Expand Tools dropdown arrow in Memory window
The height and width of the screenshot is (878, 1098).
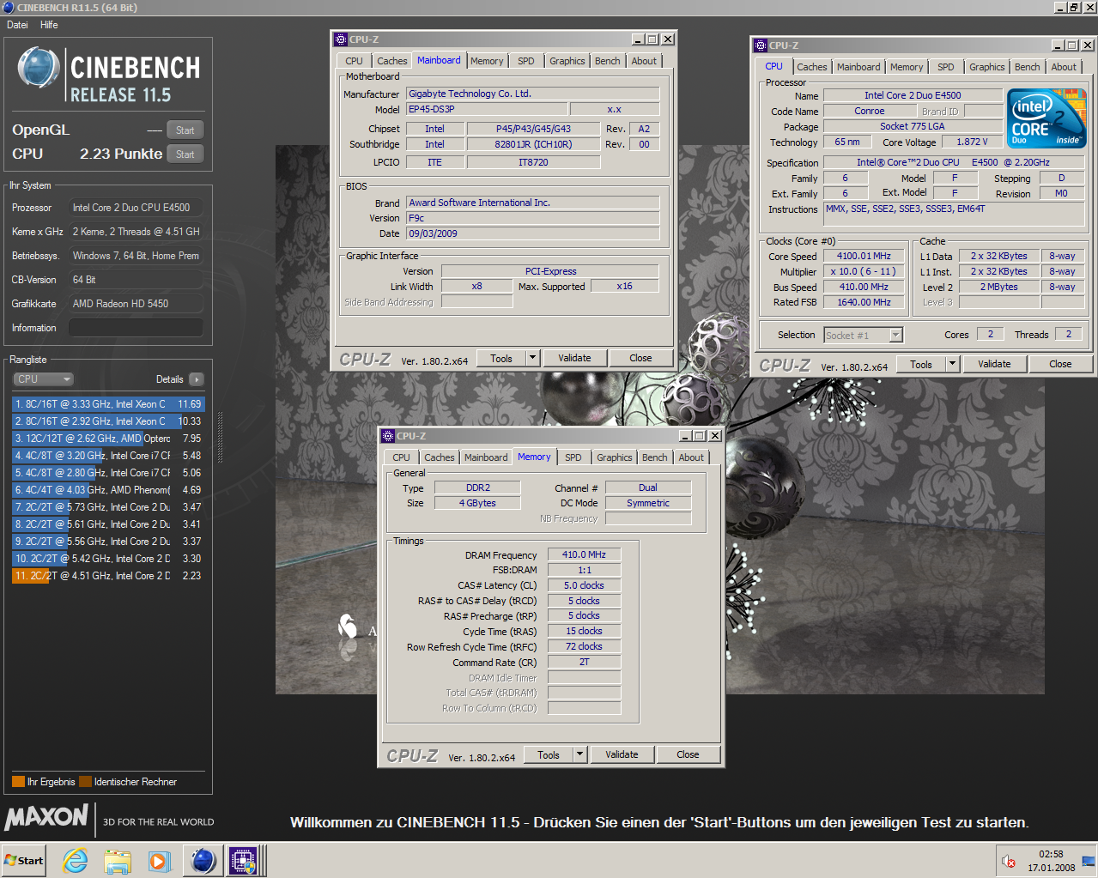click(579, 755)
